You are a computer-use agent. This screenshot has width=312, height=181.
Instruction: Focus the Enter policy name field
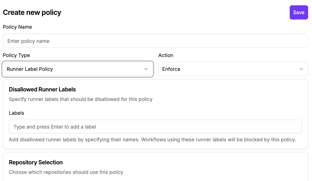[155, 41]
